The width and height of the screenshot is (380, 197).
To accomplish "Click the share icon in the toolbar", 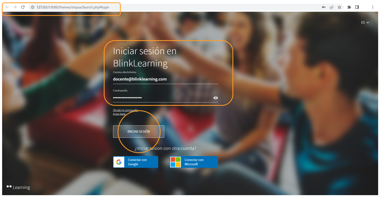I will point(331,7).
